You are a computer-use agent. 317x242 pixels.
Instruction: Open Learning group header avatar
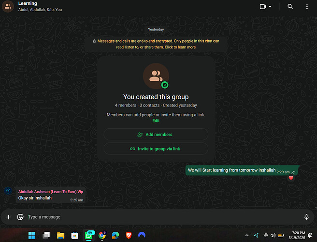pyautogui.click(x=8, y=6)
